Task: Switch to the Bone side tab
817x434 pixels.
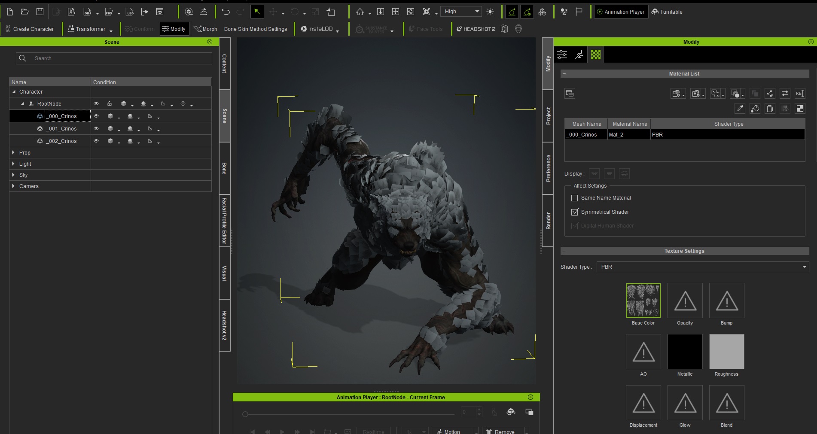Action: [x=225, y=168]
